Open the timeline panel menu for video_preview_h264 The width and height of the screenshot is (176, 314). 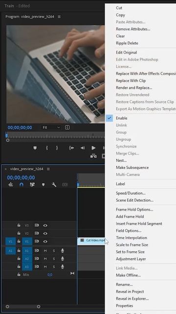point(48,169)
